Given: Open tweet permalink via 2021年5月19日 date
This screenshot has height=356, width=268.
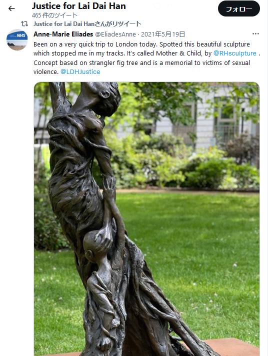Looking at the screenshot, I should tap(163, 34).
